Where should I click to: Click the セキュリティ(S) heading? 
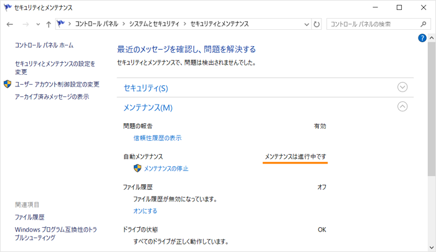146,88
